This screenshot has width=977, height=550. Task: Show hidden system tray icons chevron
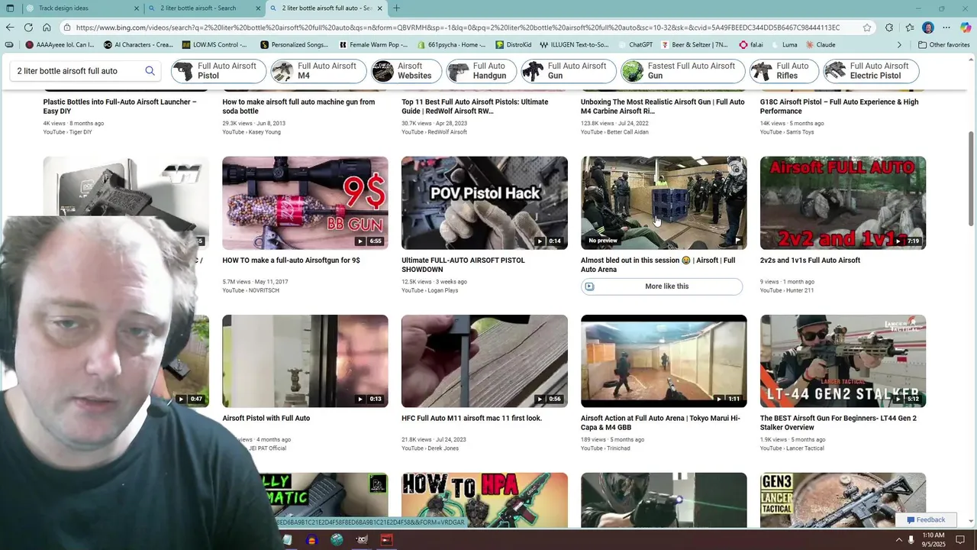point(898,539)
